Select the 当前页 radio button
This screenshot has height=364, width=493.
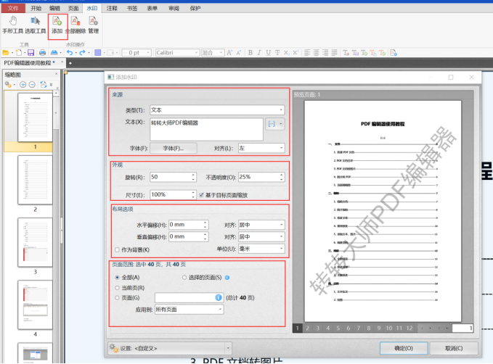tap(118, 287)
